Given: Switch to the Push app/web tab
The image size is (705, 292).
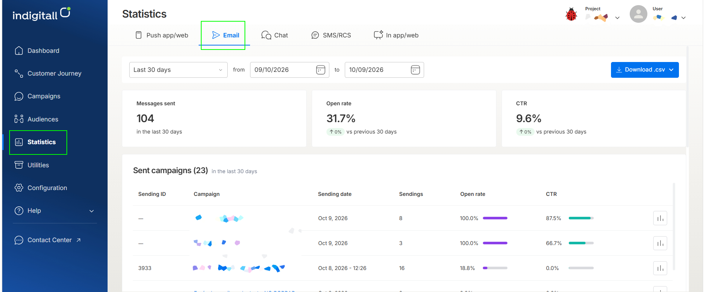Looking at the screenshot, I should coord(162,35).
